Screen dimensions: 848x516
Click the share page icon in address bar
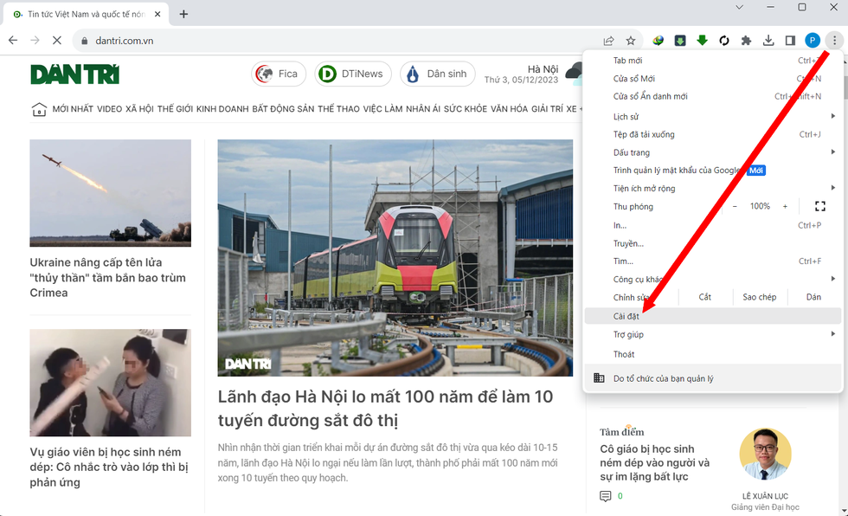pyautogui.click(x=609, y=41)
